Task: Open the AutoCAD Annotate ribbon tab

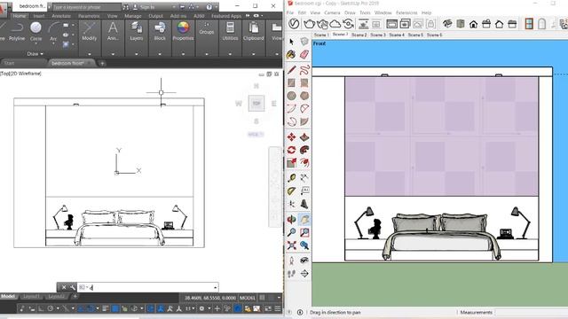Action: [61, 16]
